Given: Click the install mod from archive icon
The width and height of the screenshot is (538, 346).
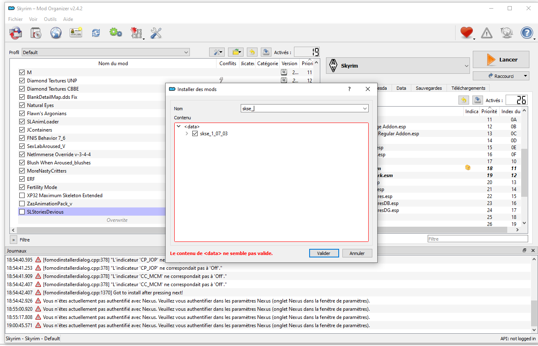Looking at the screenshot, I should click(x=36, y=33).
